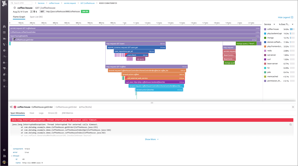298x166 pixels.
Task: Select the Span List (85) tab
Action: 36,17
